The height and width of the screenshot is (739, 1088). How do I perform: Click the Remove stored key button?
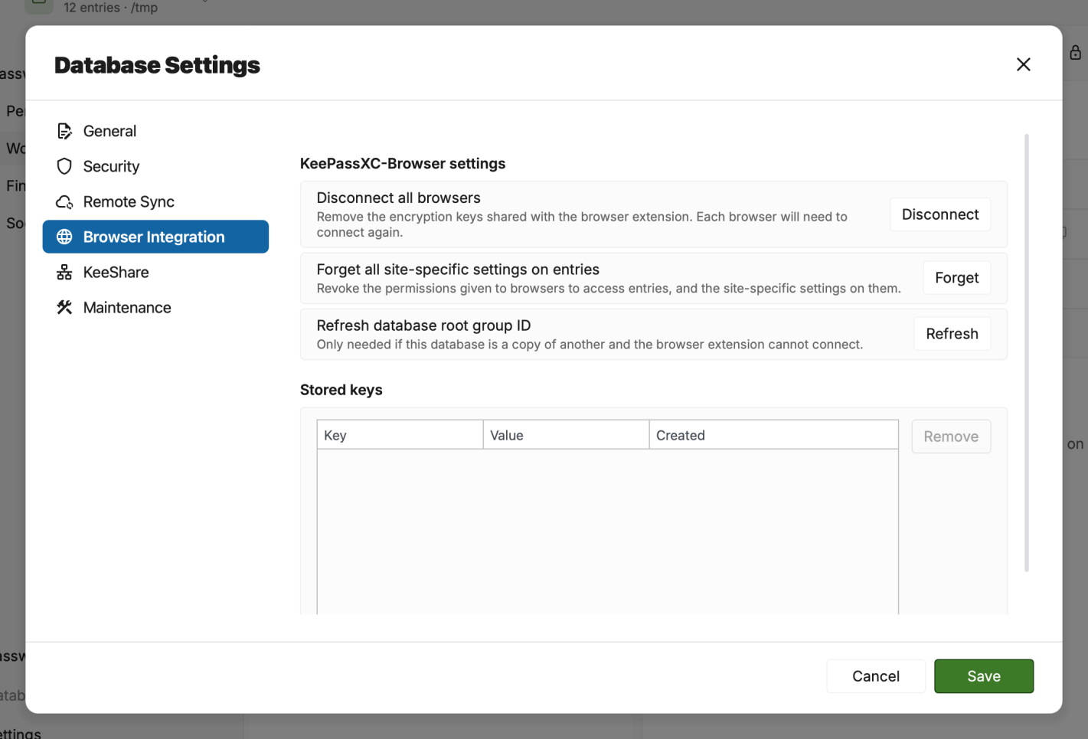click(x=951, y=437)
